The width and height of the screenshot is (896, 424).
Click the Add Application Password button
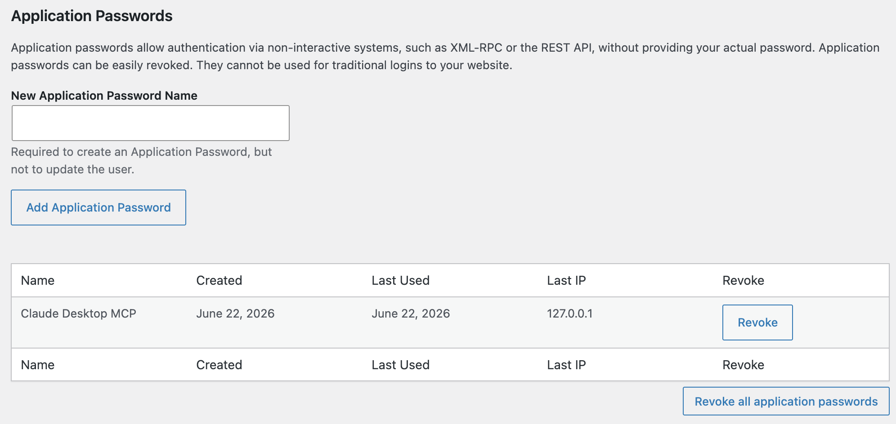[99, 208]
